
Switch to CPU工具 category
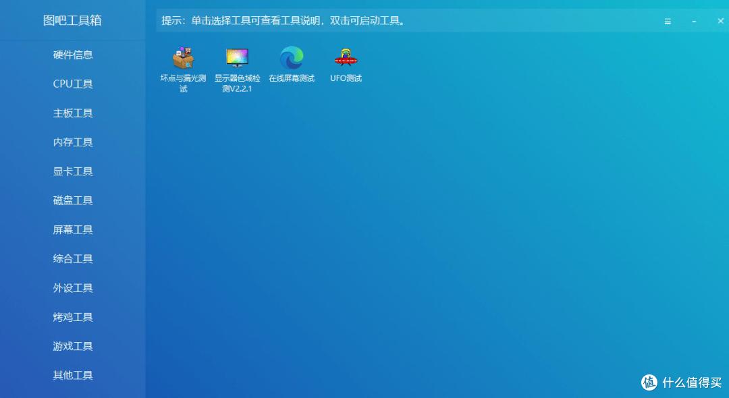coord(73,84)
